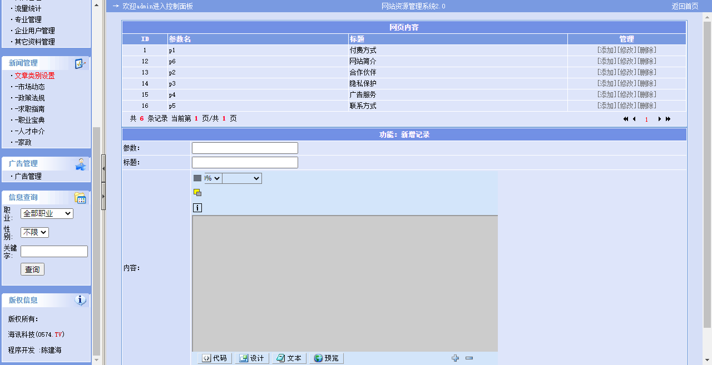Select the horizontal rule icon in editor toolbar

(x=196, y=178)
